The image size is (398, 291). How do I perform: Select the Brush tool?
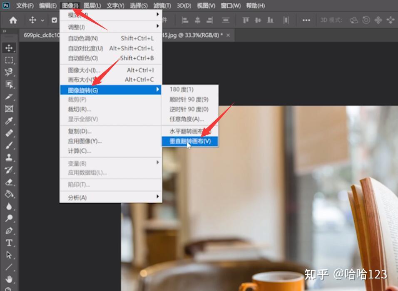point(9,146)
